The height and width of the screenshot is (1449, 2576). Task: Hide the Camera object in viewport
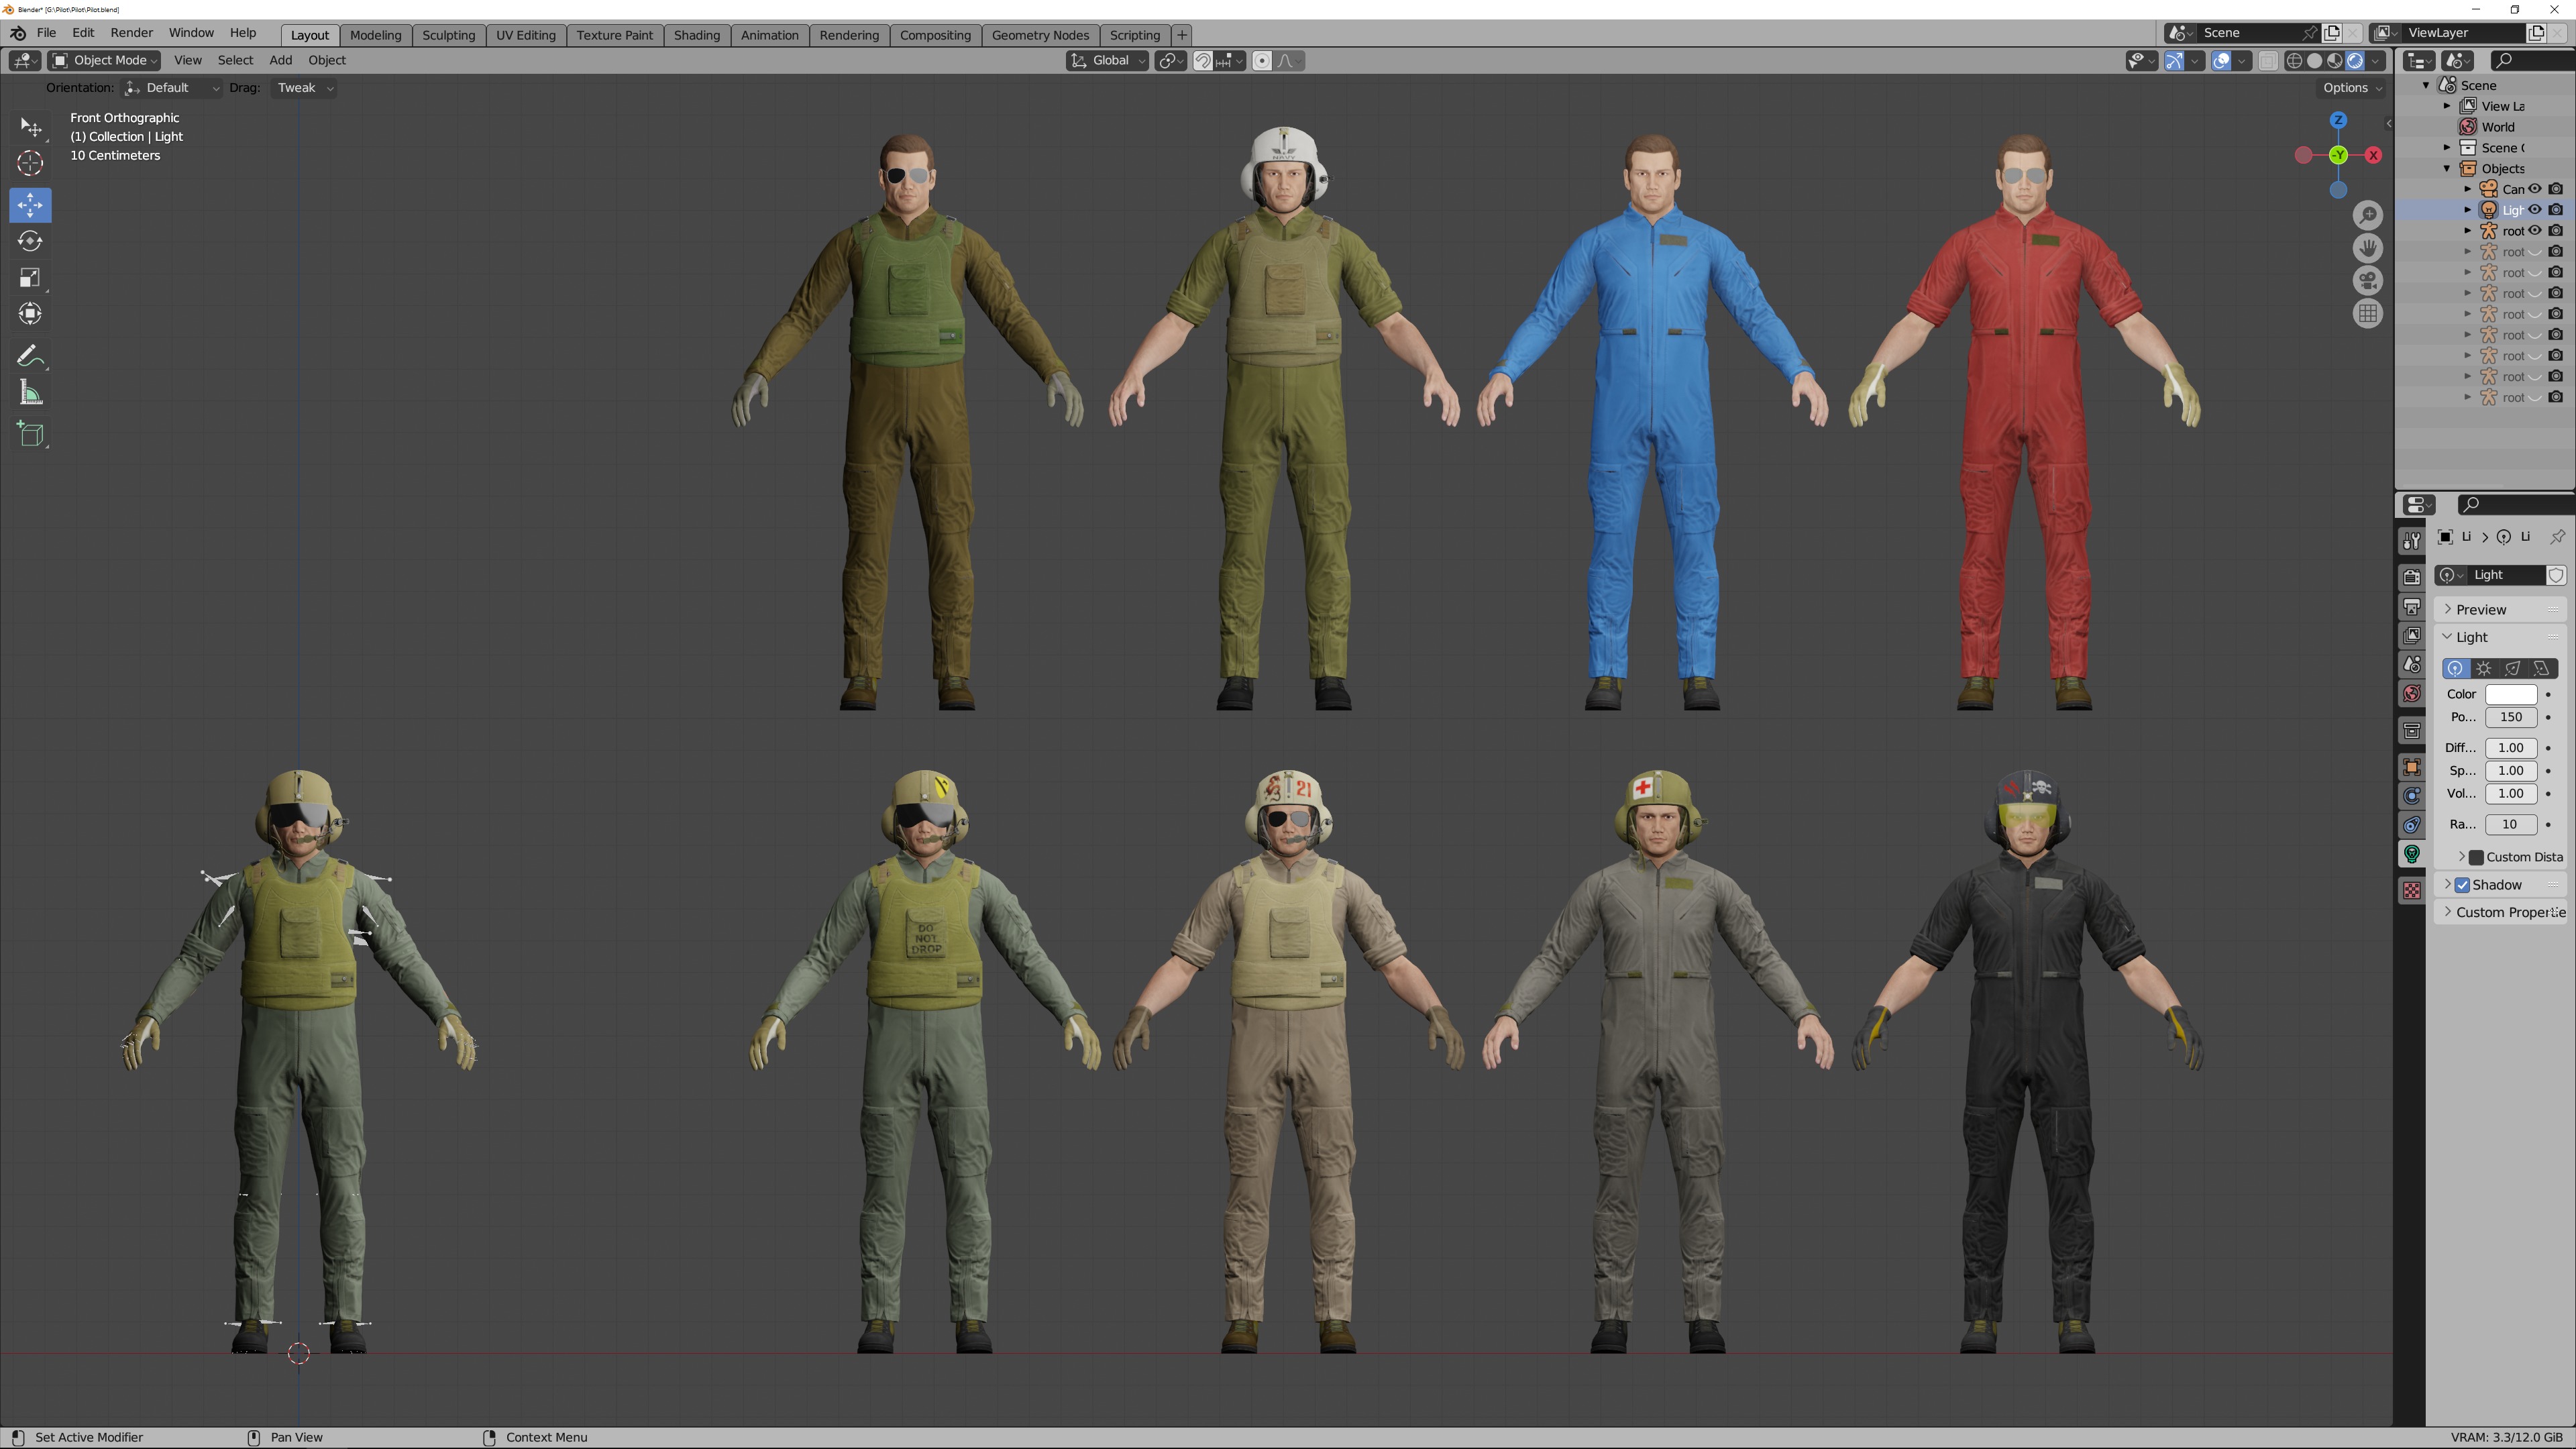[2534, 189]
